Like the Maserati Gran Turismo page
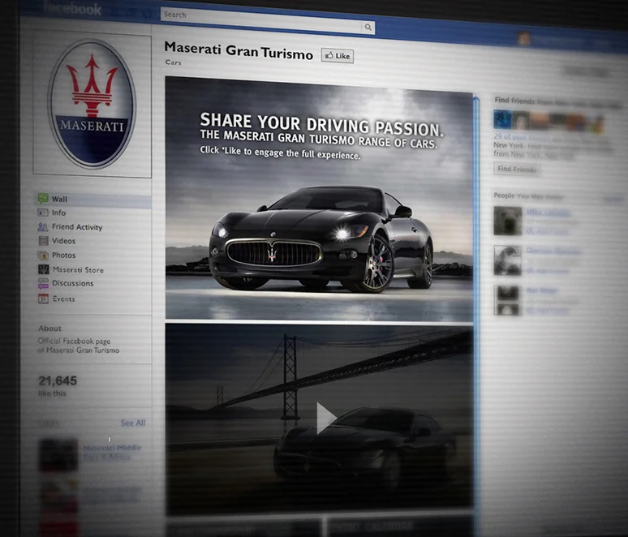Image resolution: width=628 pixels, height=537 pixels. click(x=338, y=56)
